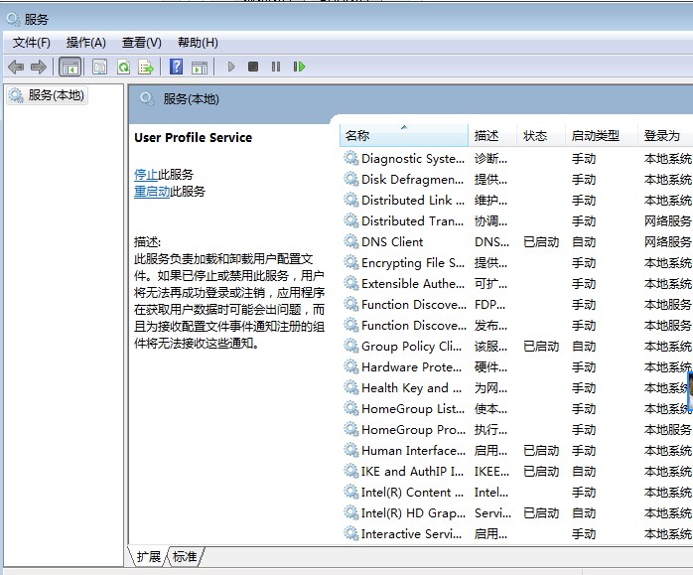
Task: Click the blue Help question-mark icon
Action: (176, 67)
